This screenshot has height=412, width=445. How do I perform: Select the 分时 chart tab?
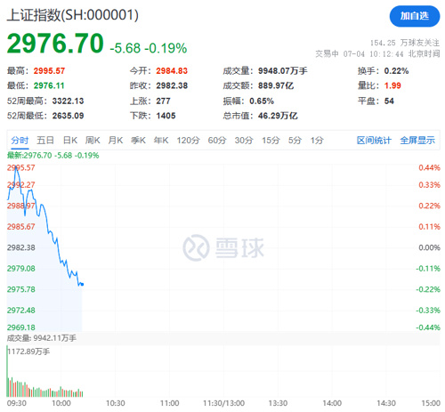click(20, 140)
